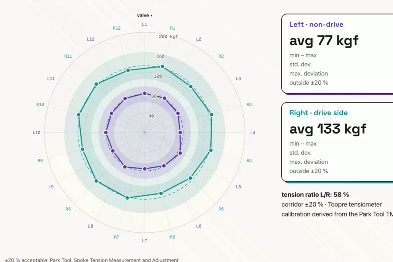Image resolution: width=393 pixels, height=262 pixels.
Task: Select the R1 spoke label
Action: pos(172,28)
